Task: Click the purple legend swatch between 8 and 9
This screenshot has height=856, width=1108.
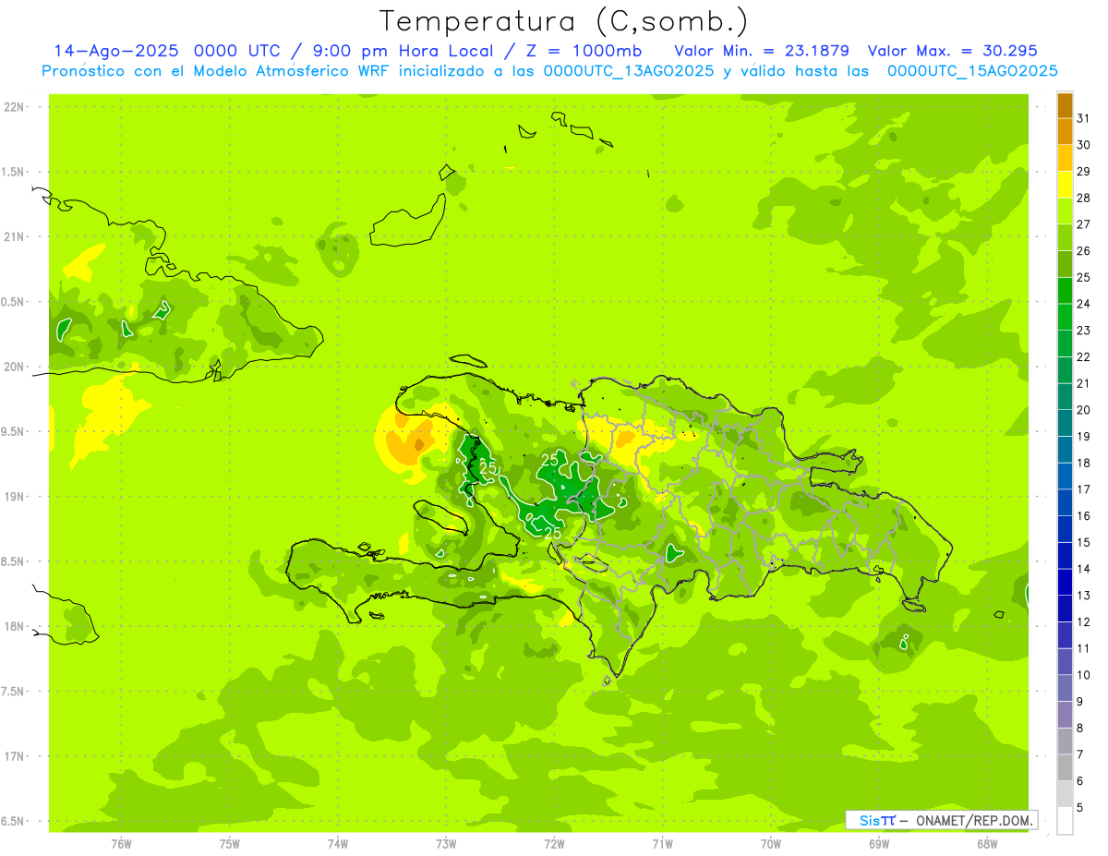Action: (x=1065, y=715)
